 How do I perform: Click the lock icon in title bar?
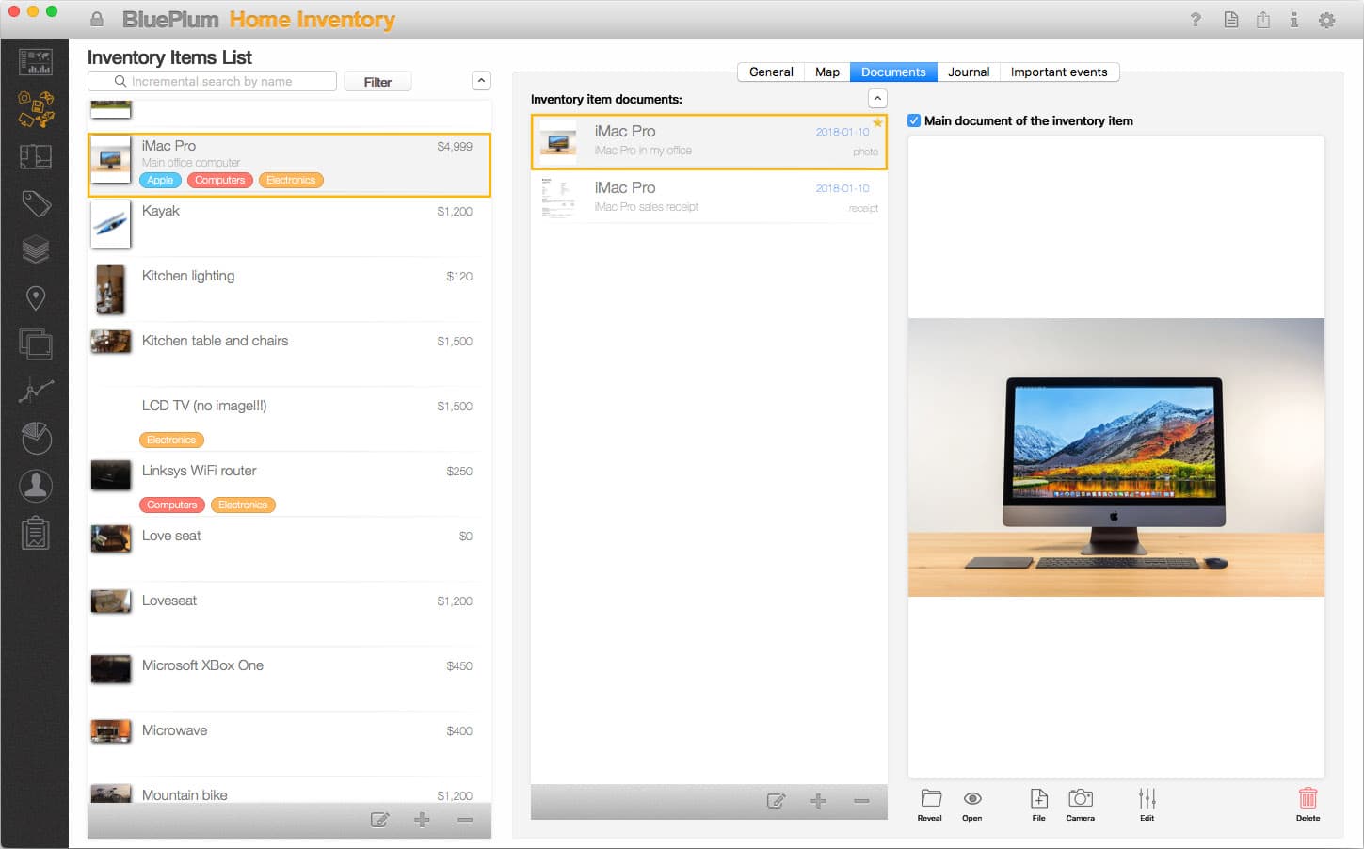click(97, 19)
